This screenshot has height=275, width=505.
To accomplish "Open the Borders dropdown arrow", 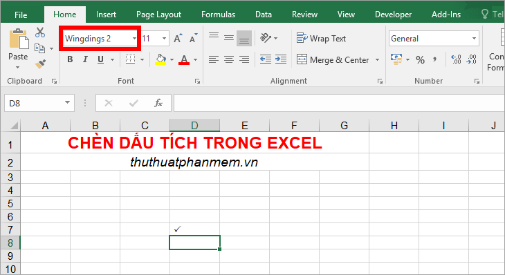I will pos(142,59).
